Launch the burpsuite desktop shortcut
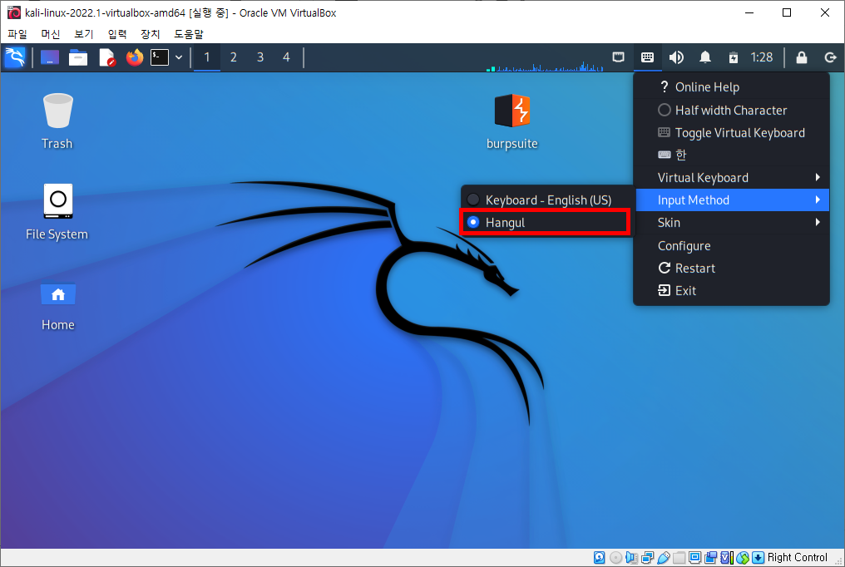This screenshot has width=845, height=567. [512, 121]
